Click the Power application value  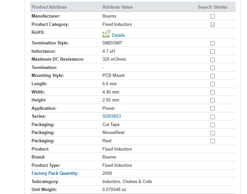(x=109, y=108)
